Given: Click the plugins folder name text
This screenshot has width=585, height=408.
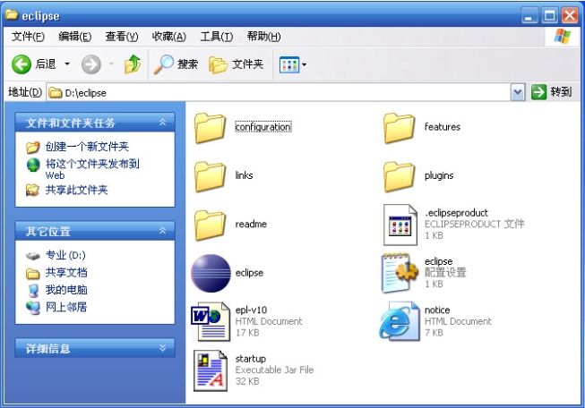Looking at the screenshot, I should [439, 175].
